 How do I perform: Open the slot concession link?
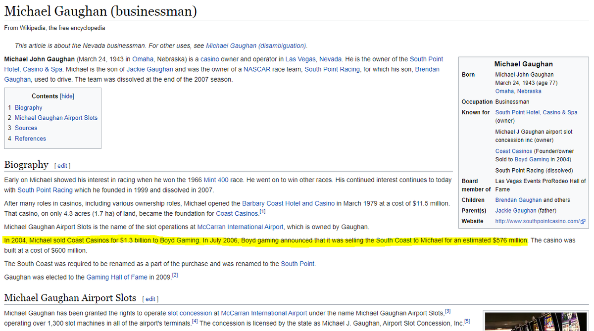click(190, 313)
